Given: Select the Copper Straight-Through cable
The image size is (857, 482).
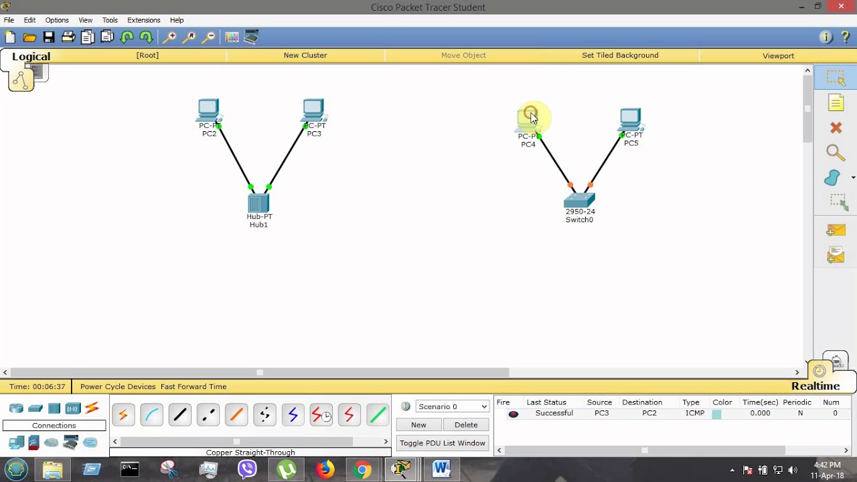Looking at the screenshot, I should pos(179,416).
